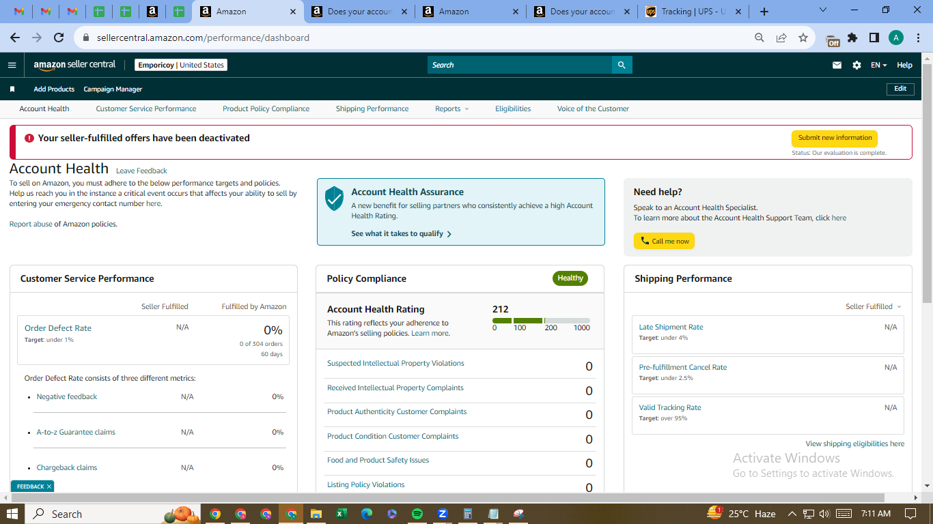This screenshot has width=933, height=524.
Task: Open the Shipping Performance menu tab
Action: click(x=372, y=109)
